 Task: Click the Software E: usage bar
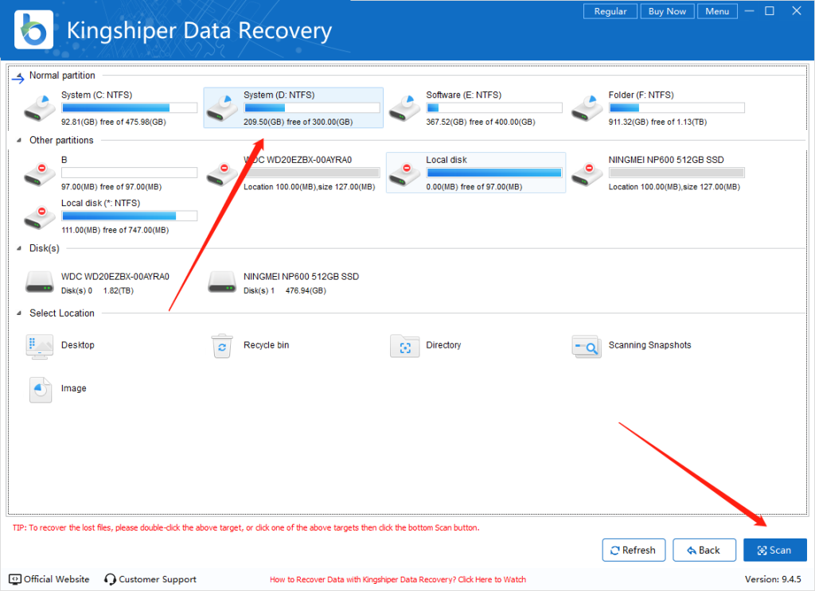[x=494, y=108]
